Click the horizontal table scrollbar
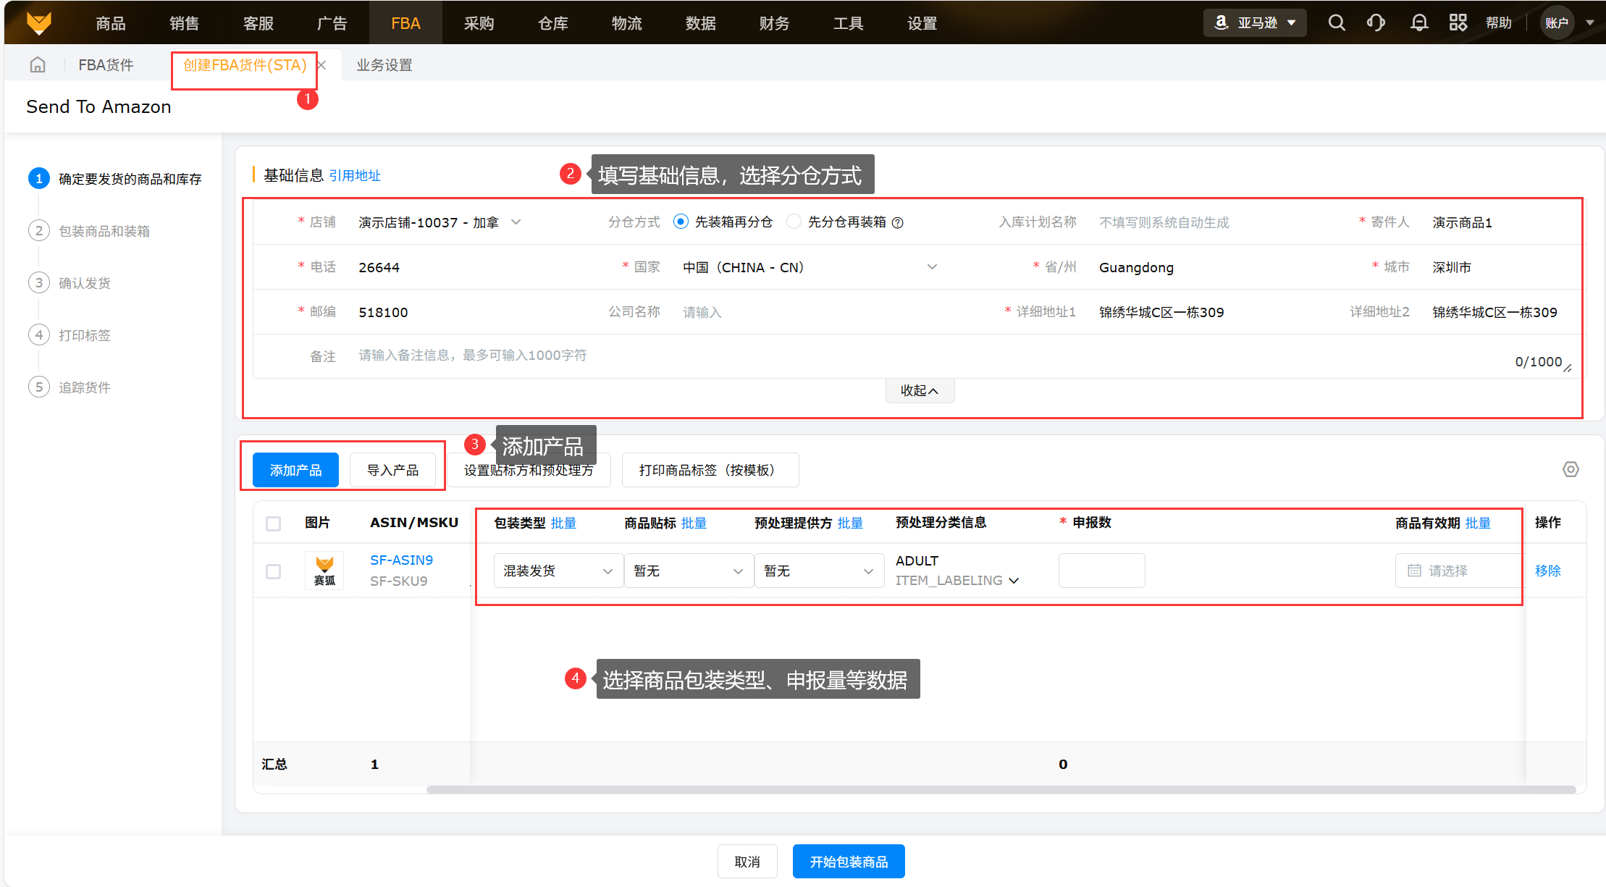Viewport: 1606px width, 887px height. 999,789
